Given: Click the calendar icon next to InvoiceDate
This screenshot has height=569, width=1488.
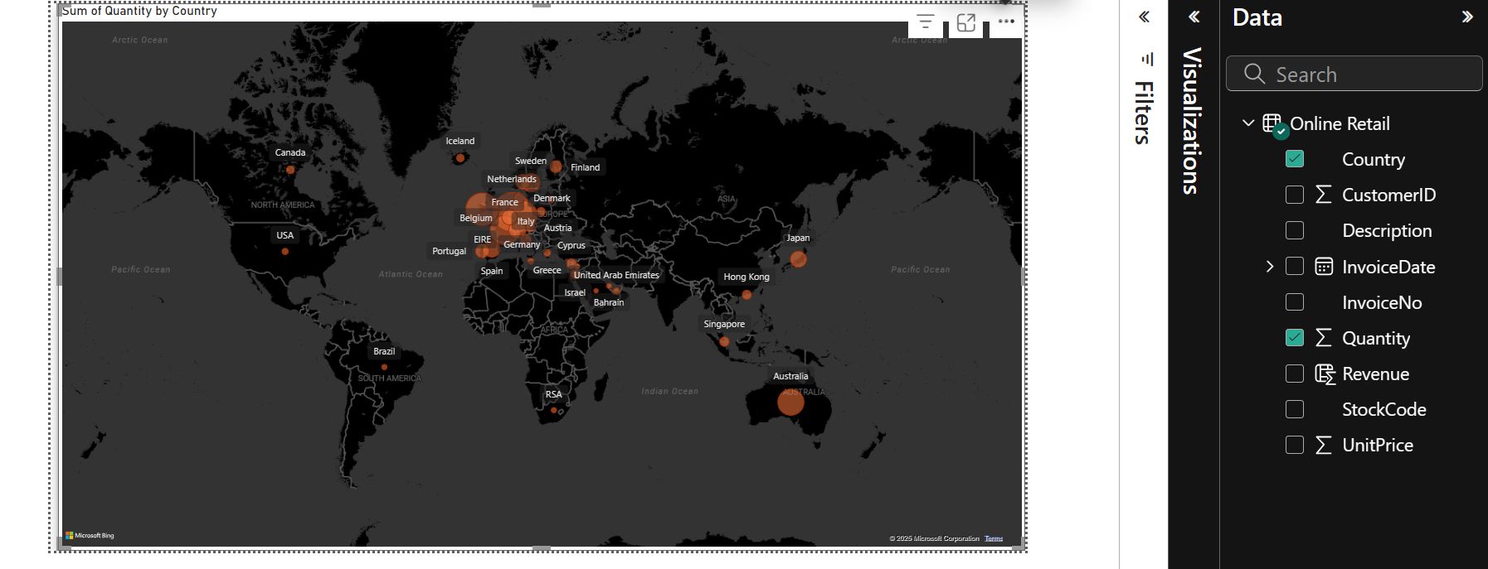Looking at the screenshot, I should pos(1325,266).
